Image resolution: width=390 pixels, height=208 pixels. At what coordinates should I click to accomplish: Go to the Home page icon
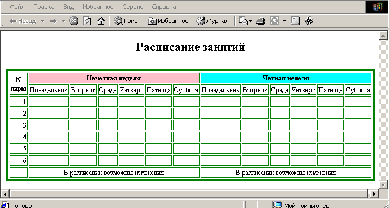click(x=101, y=21)
